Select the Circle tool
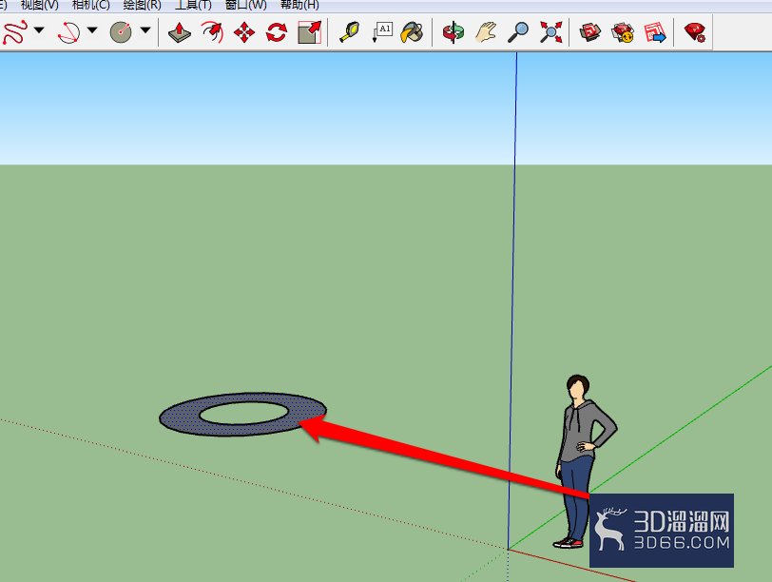Viewport: 772px width, 582px height. [121, 32]
